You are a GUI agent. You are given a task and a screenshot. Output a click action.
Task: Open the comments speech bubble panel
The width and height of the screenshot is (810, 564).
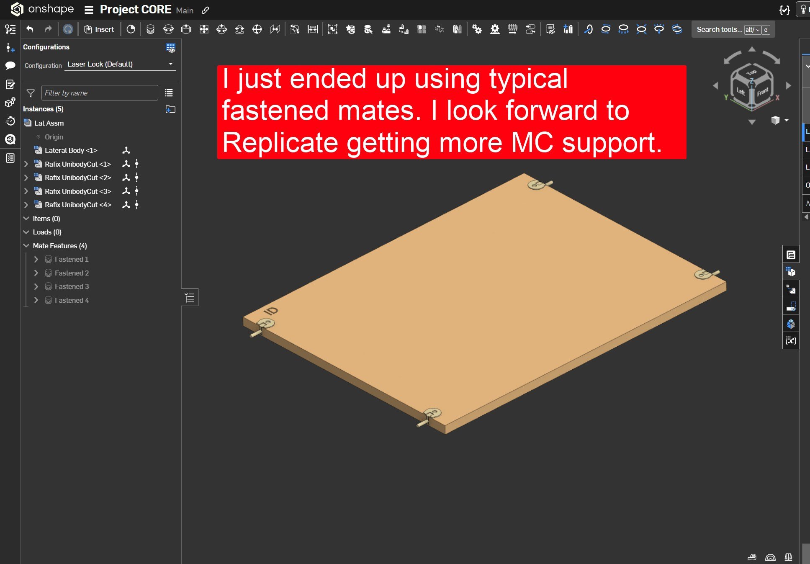[x=10, y=66]
